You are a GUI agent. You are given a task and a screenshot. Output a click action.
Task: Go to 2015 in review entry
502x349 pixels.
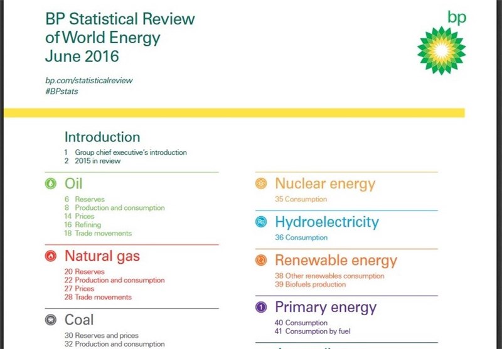[97, 161]
